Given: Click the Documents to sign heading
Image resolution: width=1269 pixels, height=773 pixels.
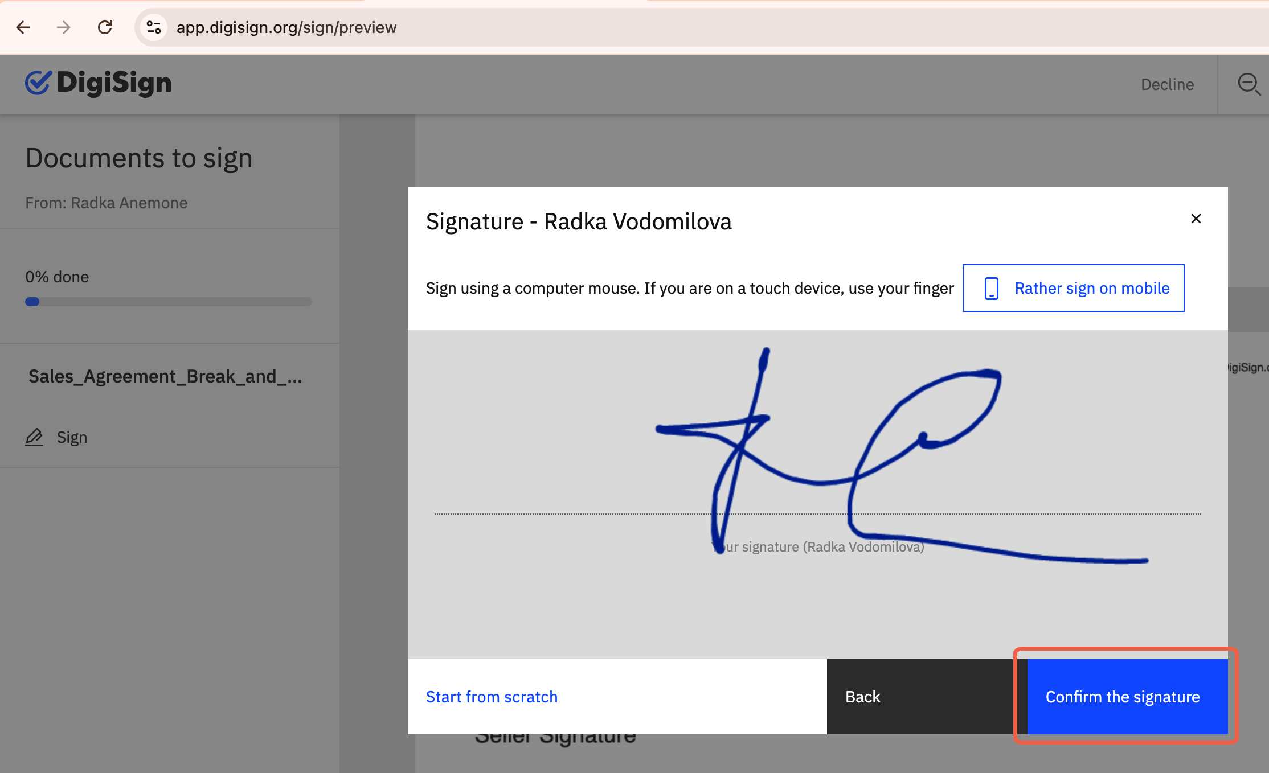Looking at the screenshot, I should [138, 158].
